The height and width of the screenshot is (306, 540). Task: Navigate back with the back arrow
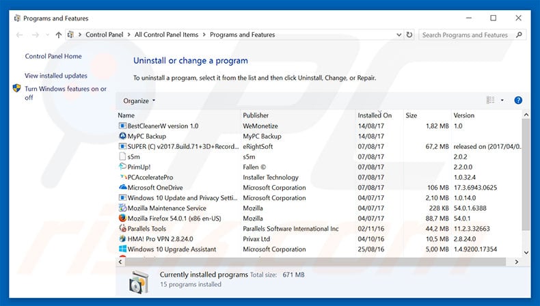(x=20, y=35)
